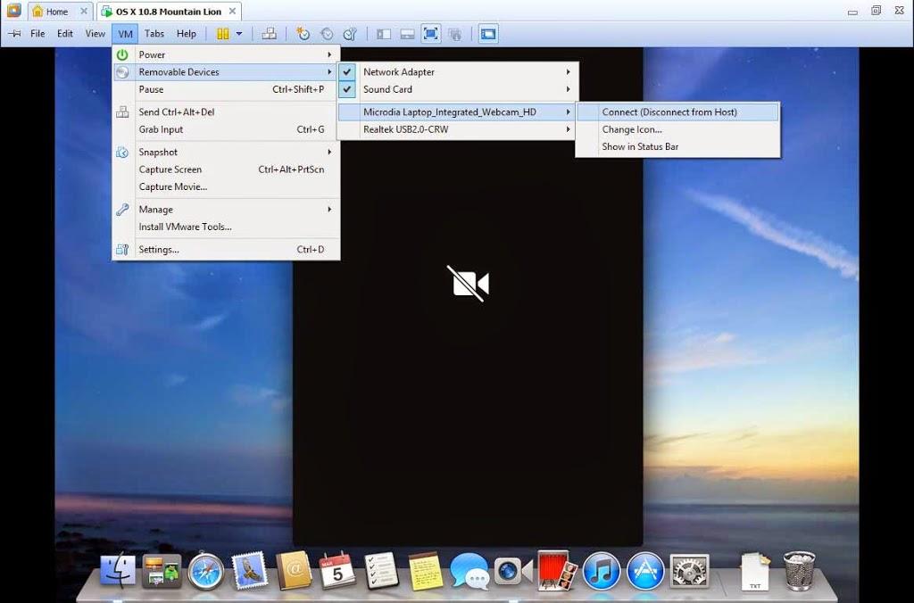Take a snapshot using the toolbar snapshot icon
The image size is (914, 603).
(303, 34)
